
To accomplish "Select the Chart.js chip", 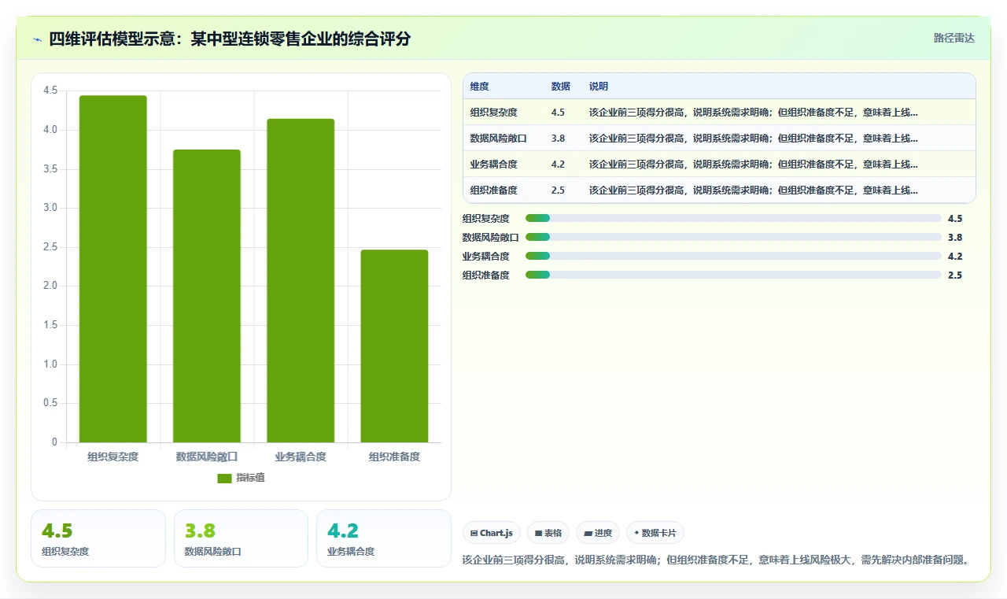I will click(492, 533).
